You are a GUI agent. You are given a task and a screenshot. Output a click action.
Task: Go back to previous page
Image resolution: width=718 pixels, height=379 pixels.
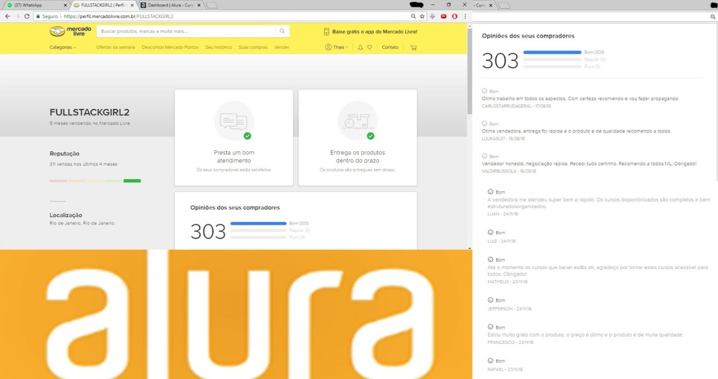point(7,16)
